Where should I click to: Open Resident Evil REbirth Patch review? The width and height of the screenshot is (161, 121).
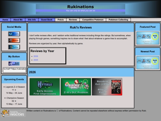[x=107, y=87]
